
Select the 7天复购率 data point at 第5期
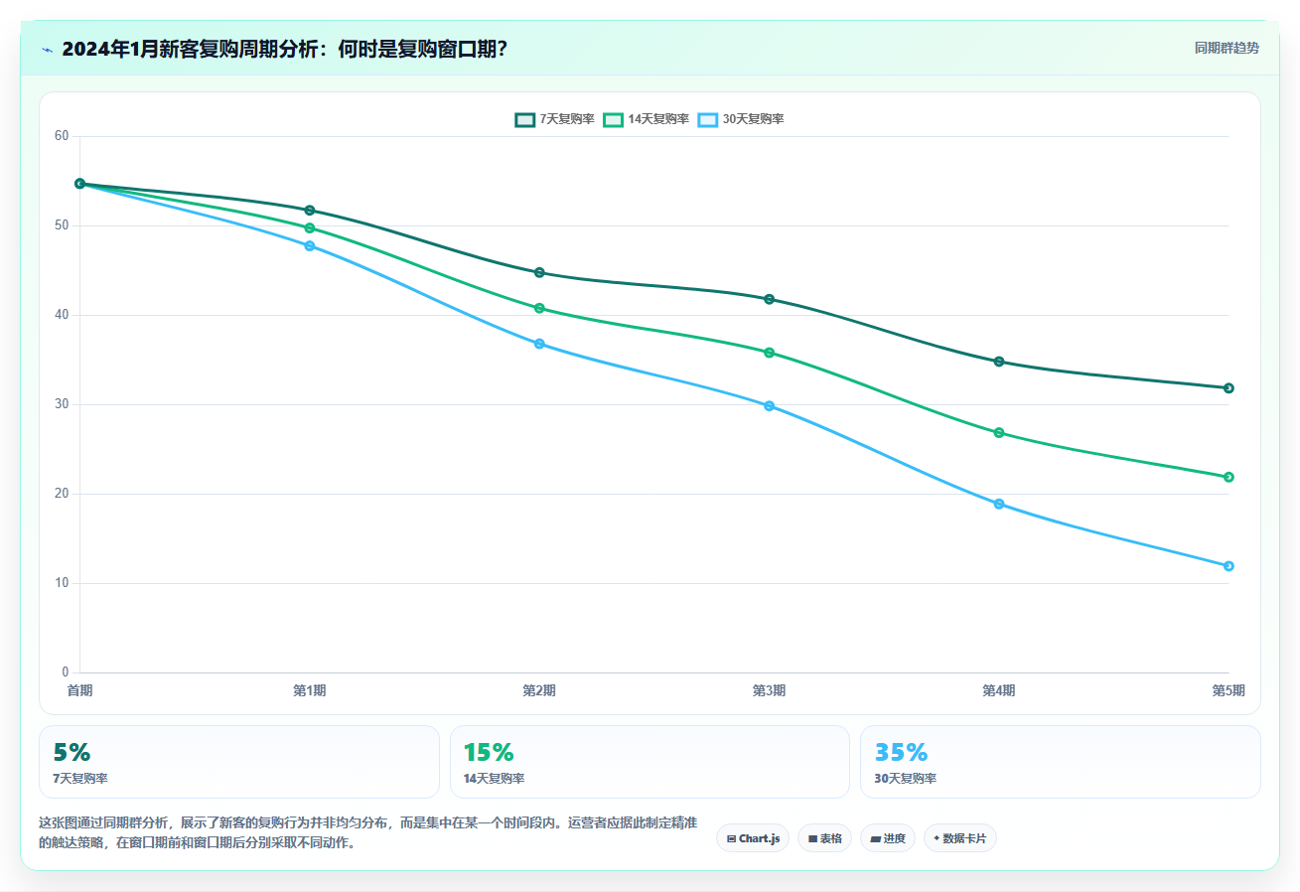pos(1228,388)
